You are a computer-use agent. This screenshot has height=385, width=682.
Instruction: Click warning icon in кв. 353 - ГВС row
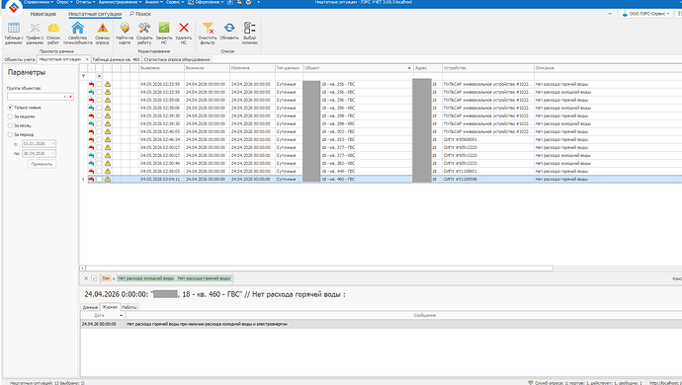tap(108, 139)
